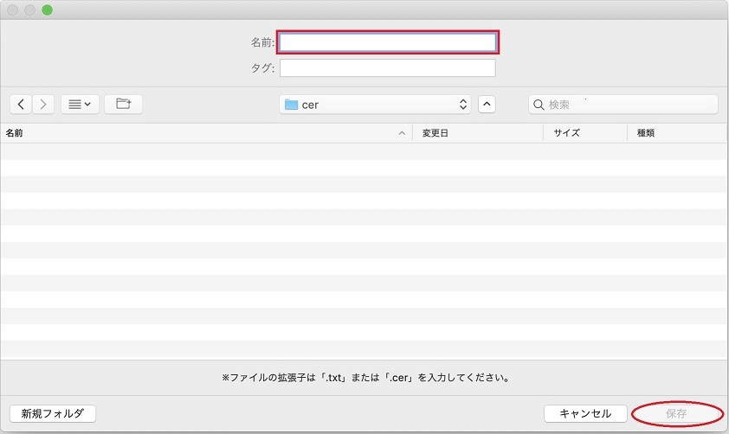Screen dimensions: 729x434
Task: Collapse the dialog with the up-chevron button
Action: pyautogui.click(x=487, y=104)
